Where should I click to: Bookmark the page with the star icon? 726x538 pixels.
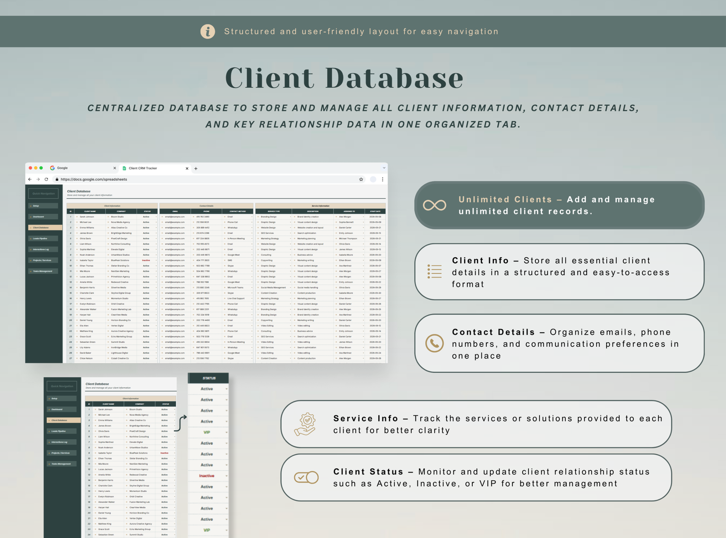[x=361, y=179]
